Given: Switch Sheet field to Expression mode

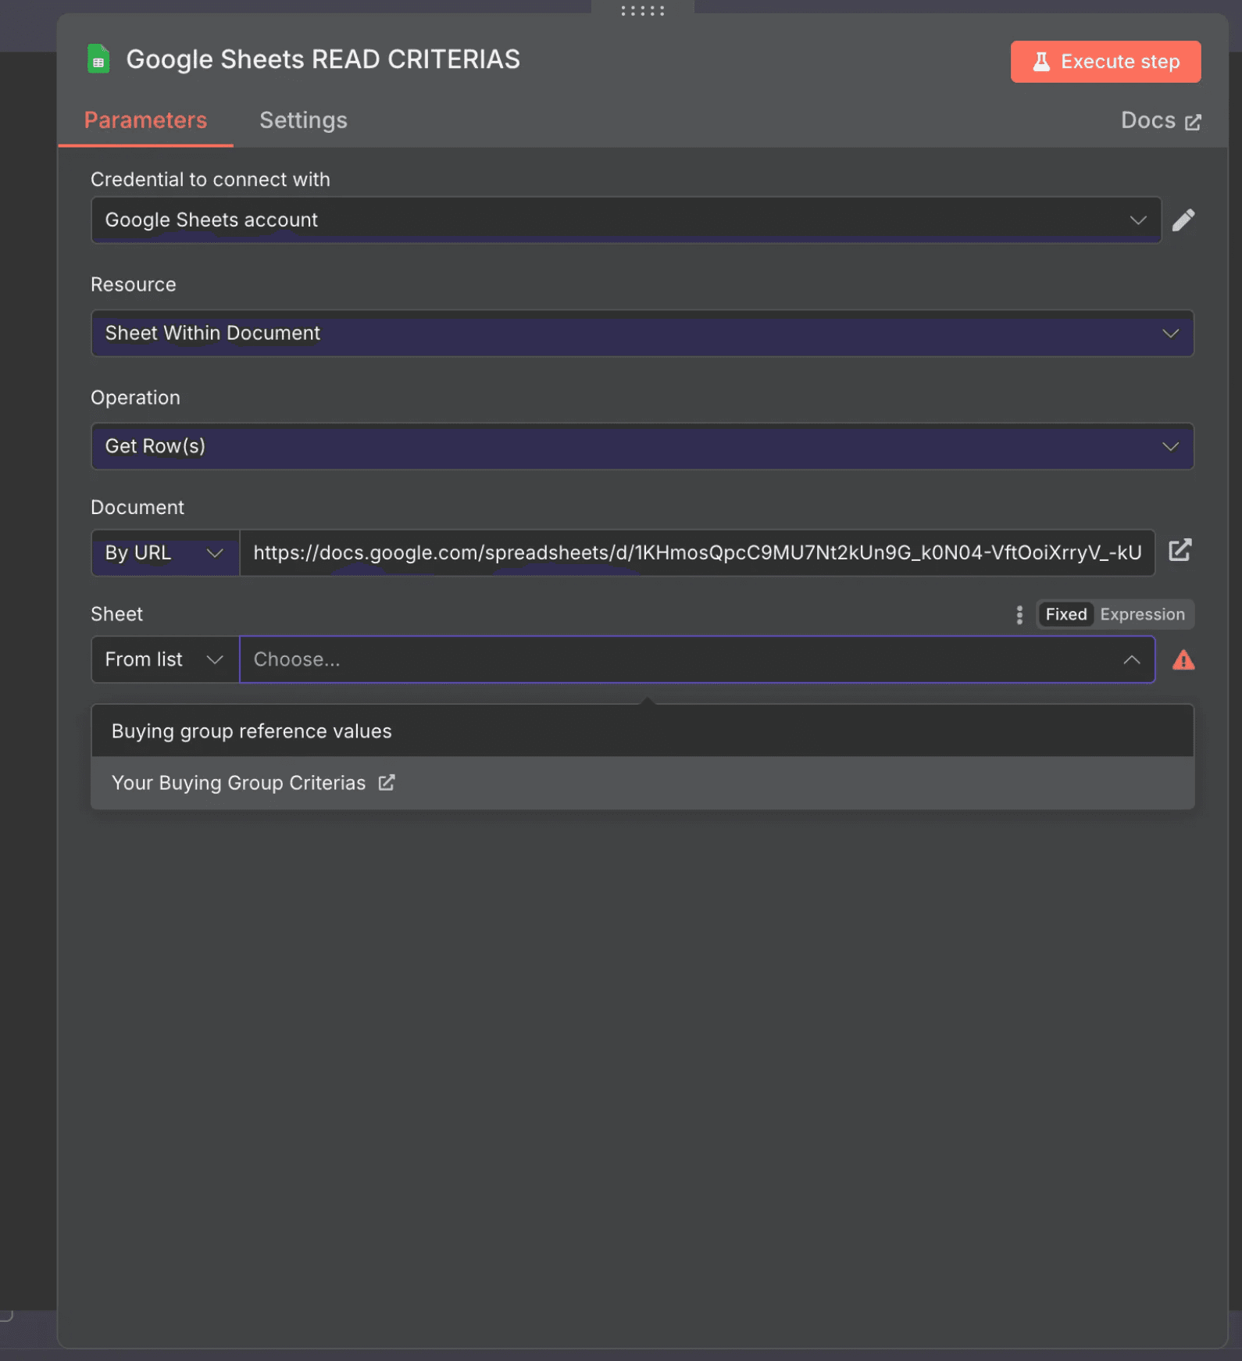Looking at the screenshot, I should pyautogui.click(x=1142, y=615).
